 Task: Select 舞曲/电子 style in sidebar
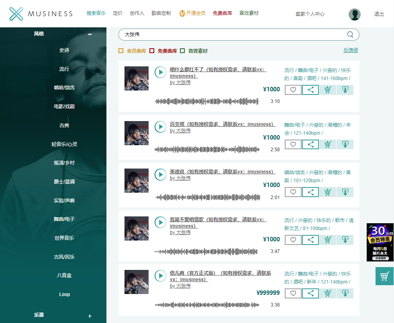(x=64, y=219)
